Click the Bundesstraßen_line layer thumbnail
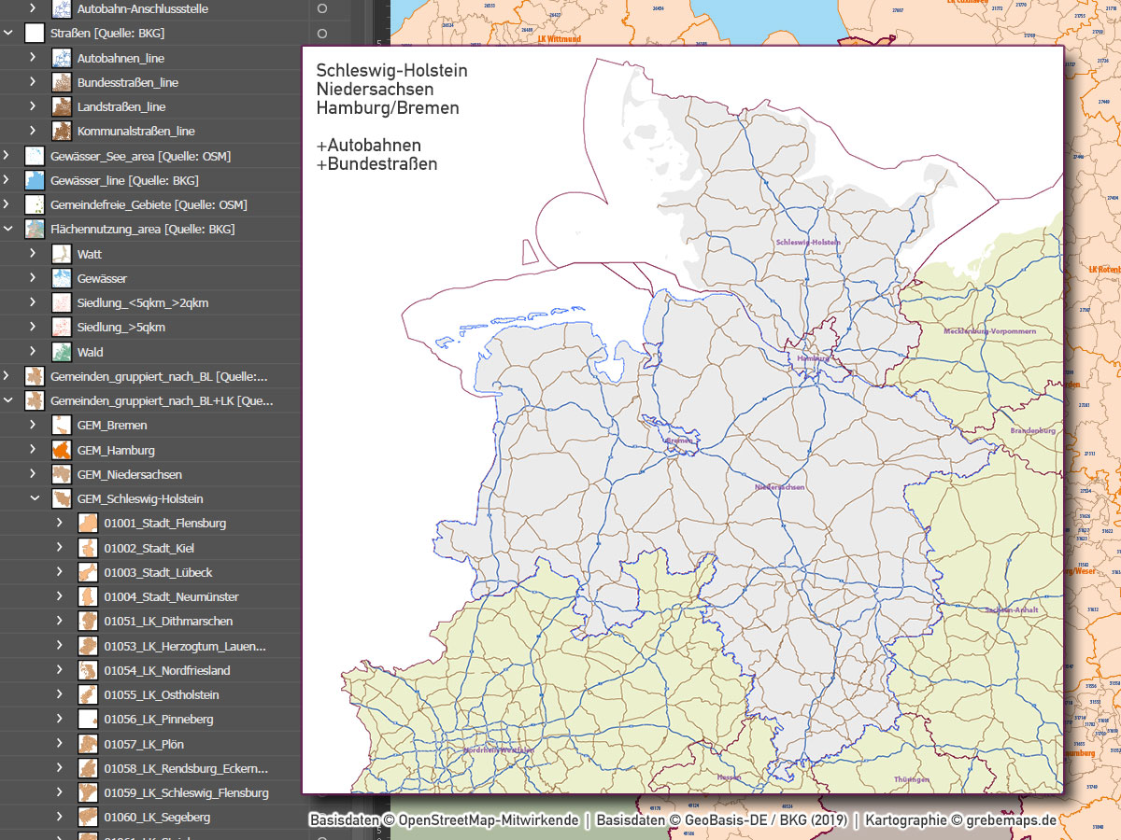 (61, 81)
